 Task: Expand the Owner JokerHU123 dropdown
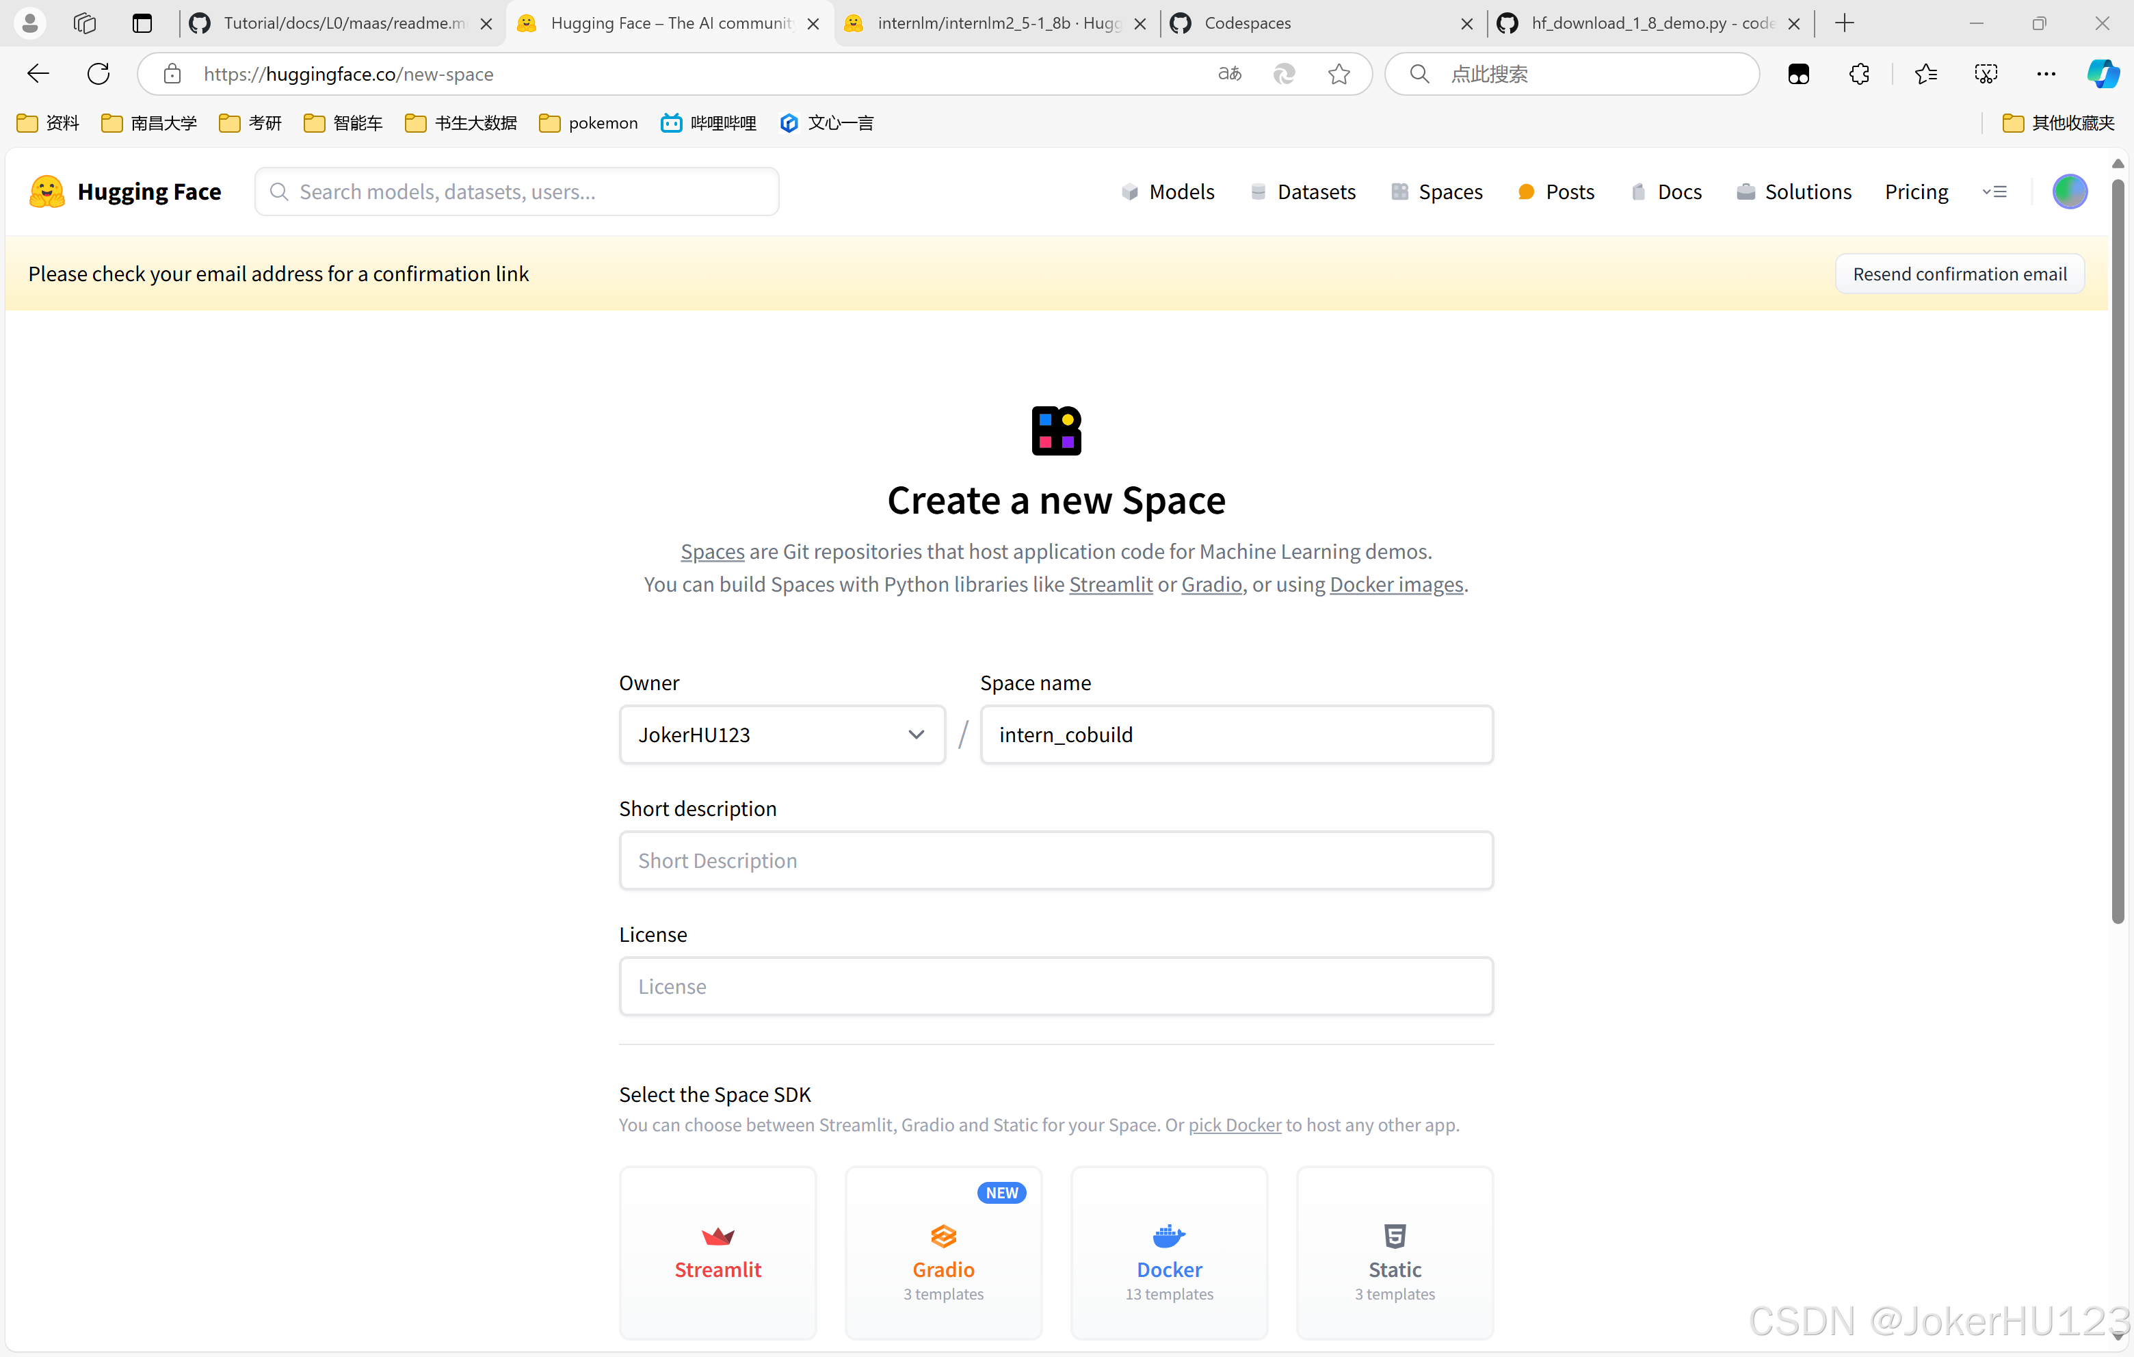[x=782, y=734]
